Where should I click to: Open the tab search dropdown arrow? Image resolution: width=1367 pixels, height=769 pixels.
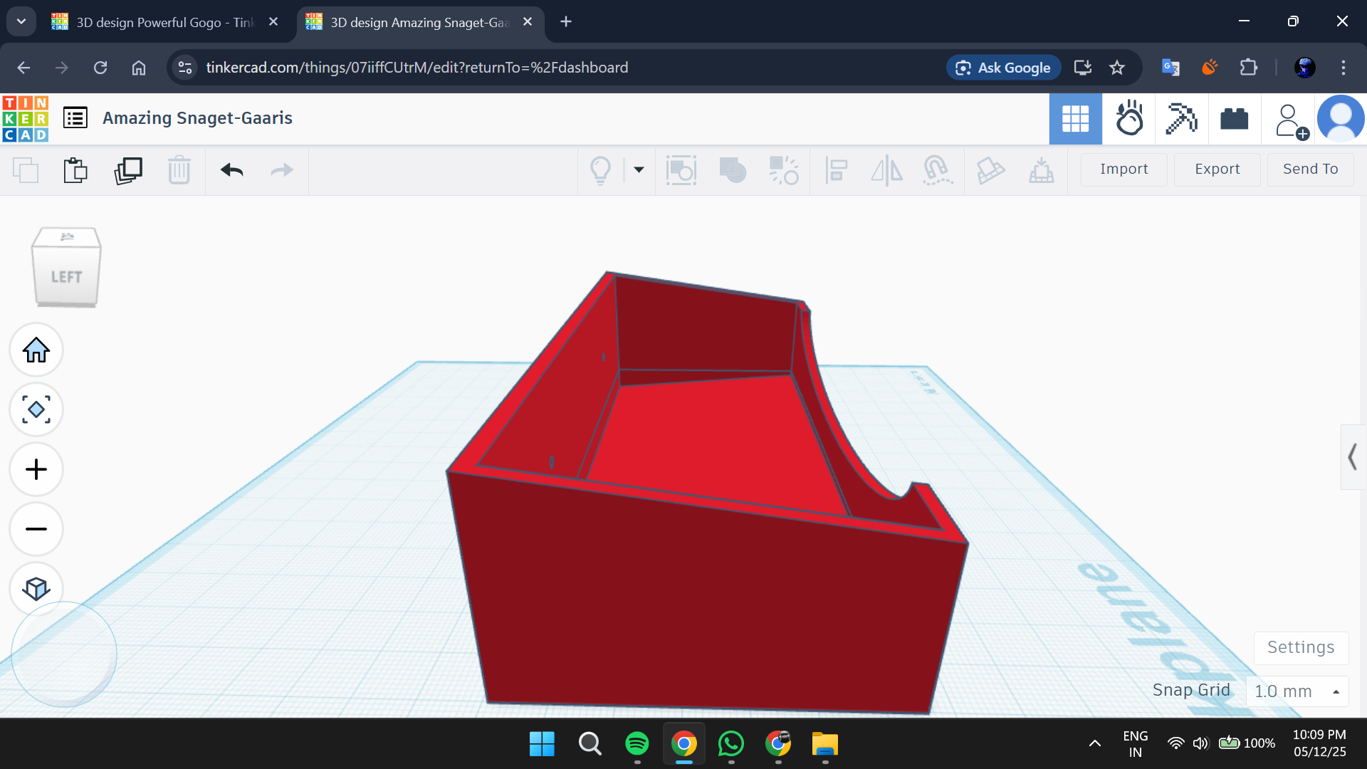(21, 21)
